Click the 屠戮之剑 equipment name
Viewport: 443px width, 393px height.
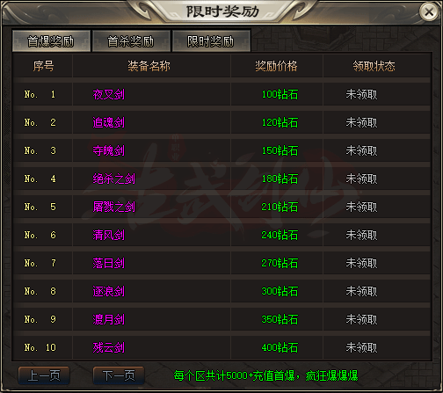[114, 207]
